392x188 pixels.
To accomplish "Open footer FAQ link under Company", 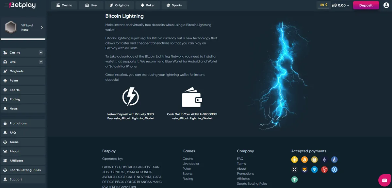I will 240,159.
